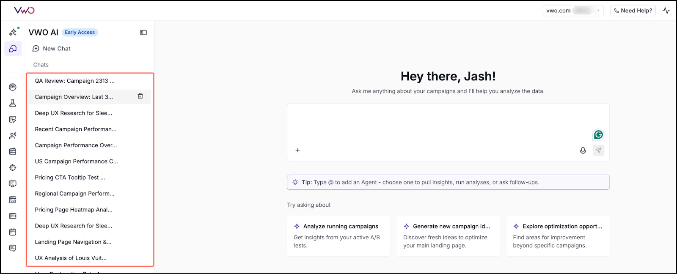The width and height of the screenshot is (677, 274).
Task: Select the Analyze running campaigns suggestion
Action: click(x=338, y=236)
